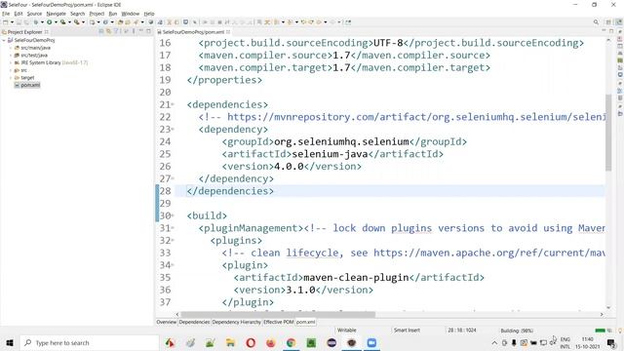The width and height of the screenshot is (624, 351).
Task: Fold the plugin element at line 34
Action: (x=173, y=265)
